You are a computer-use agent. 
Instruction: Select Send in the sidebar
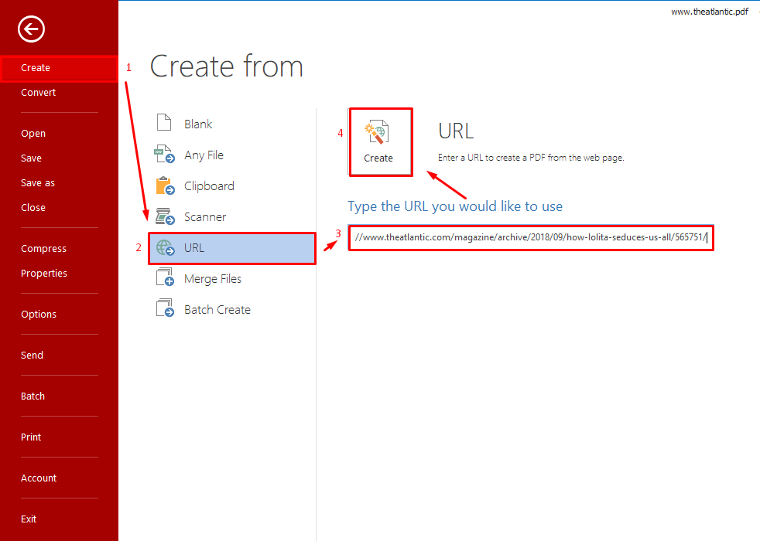[32, 356]
